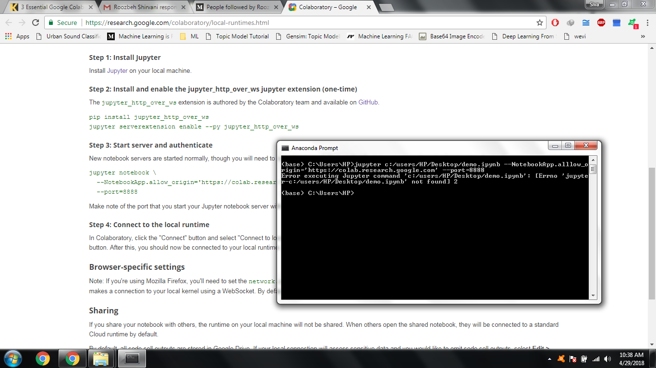Open the Chrome three-dot menu
The height and width of the screenshot is (368, 656).
(647, 23)
